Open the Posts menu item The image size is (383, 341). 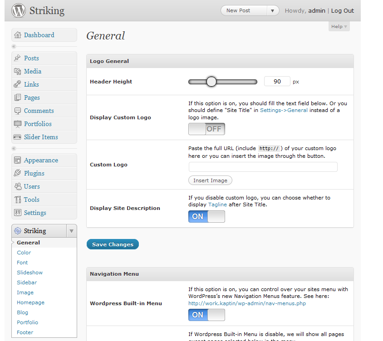click(44, 58)
